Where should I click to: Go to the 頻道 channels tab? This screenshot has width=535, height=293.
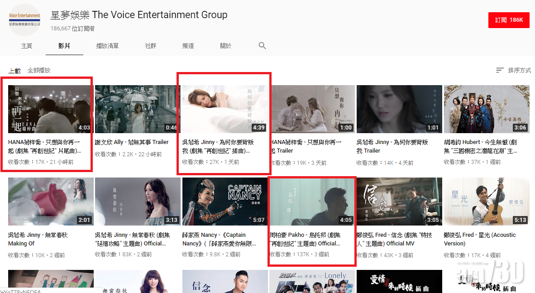coord(188,46)
